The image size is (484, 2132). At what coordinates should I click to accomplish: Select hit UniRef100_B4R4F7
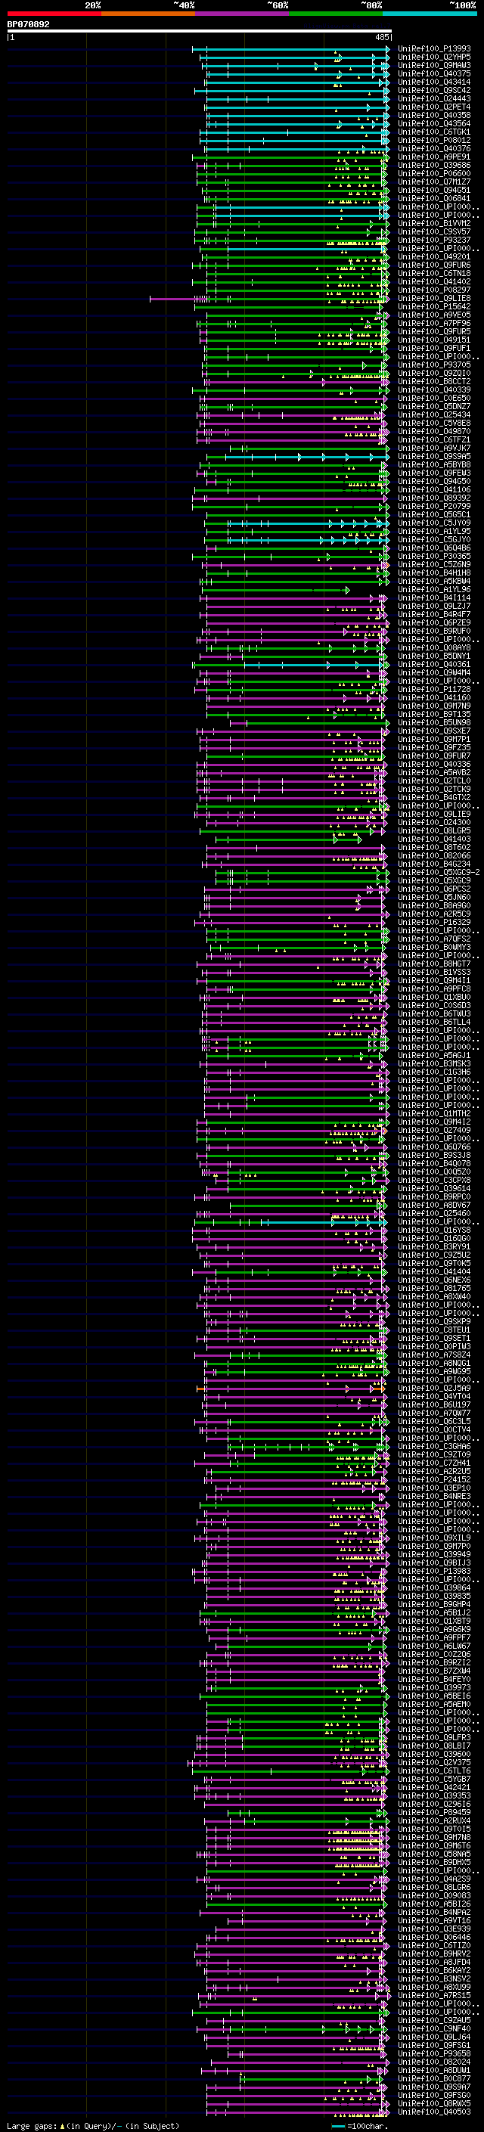tap(434, 615)
